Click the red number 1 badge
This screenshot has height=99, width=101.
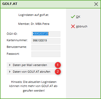(58, 65)
